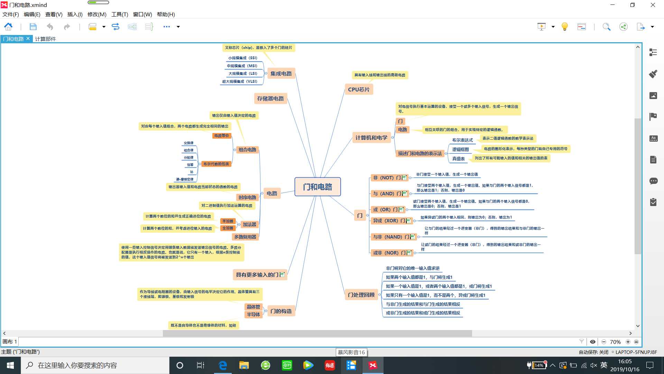This screenshot has height=374, width=664.
Task: Close the 门和电路 tab
Action: tap(28, 38)
